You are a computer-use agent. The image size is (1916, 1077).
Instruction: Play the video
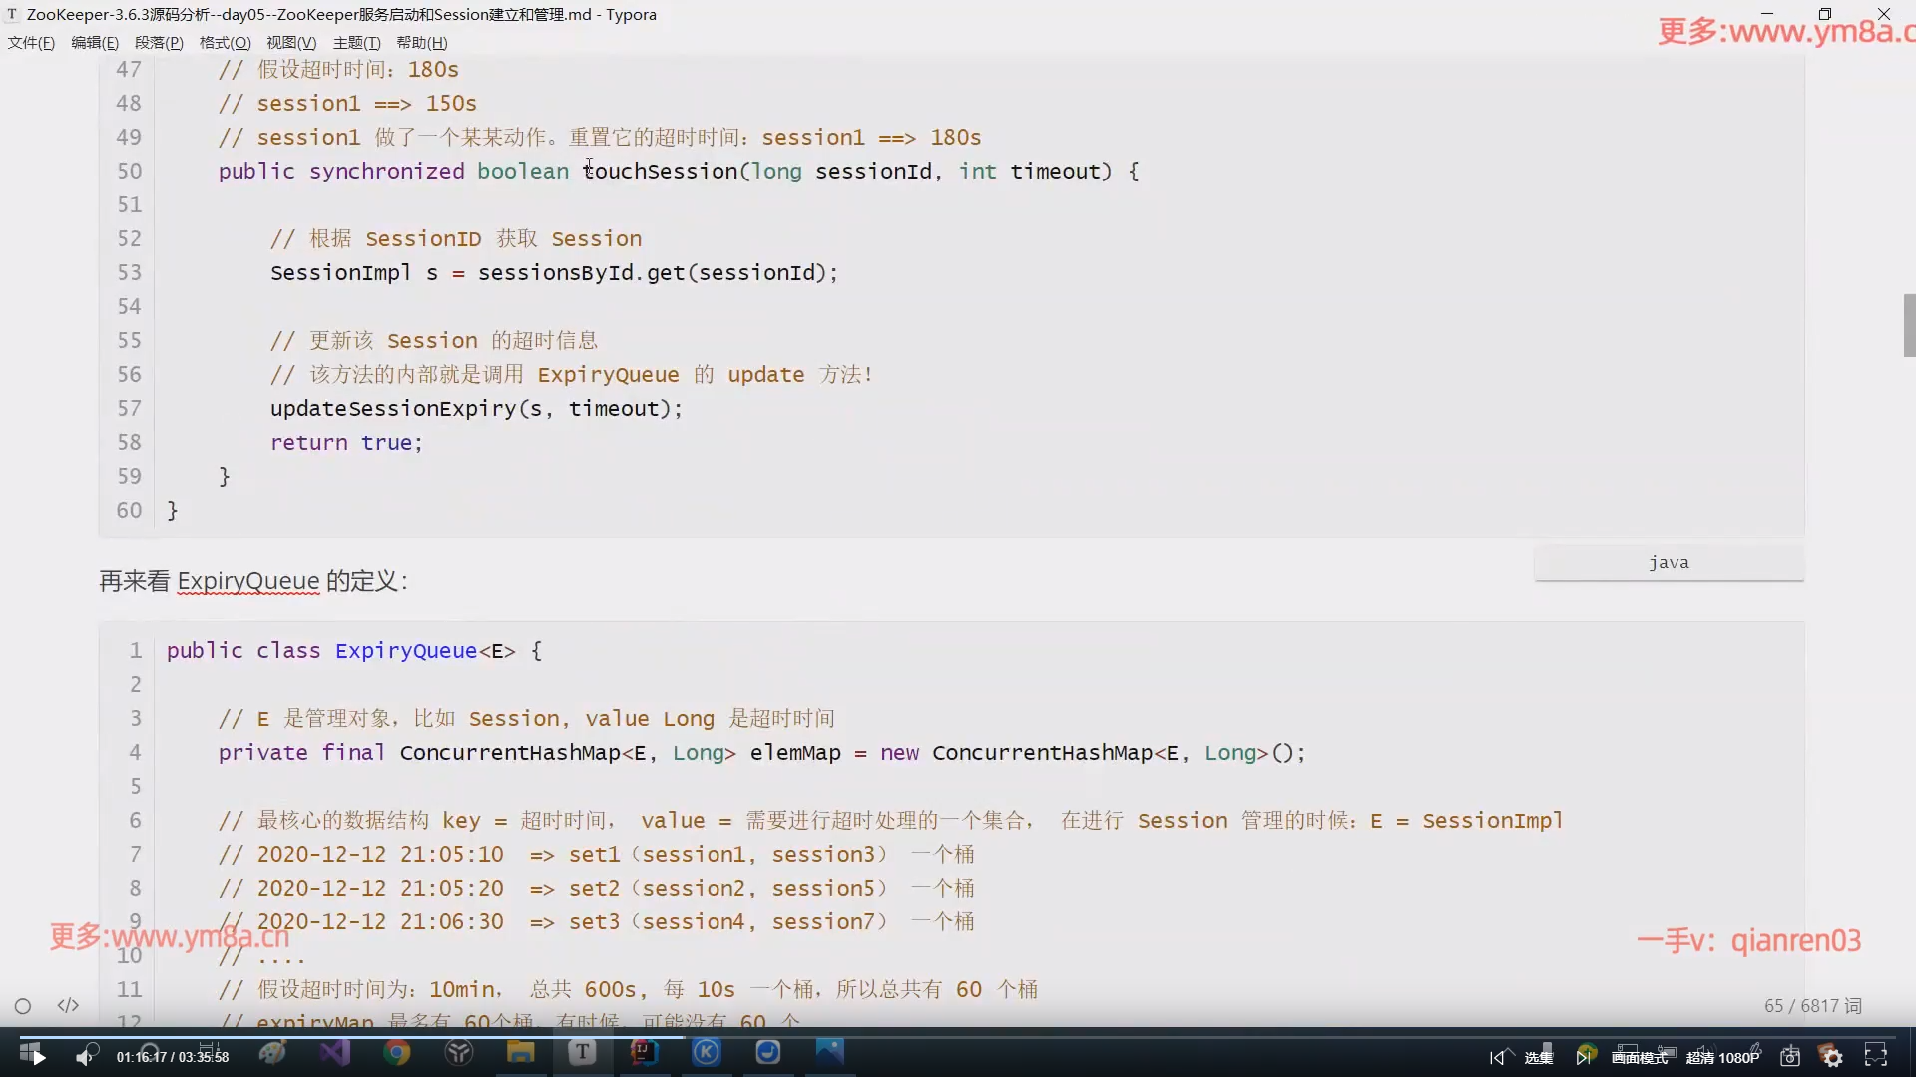(37, 1057)
